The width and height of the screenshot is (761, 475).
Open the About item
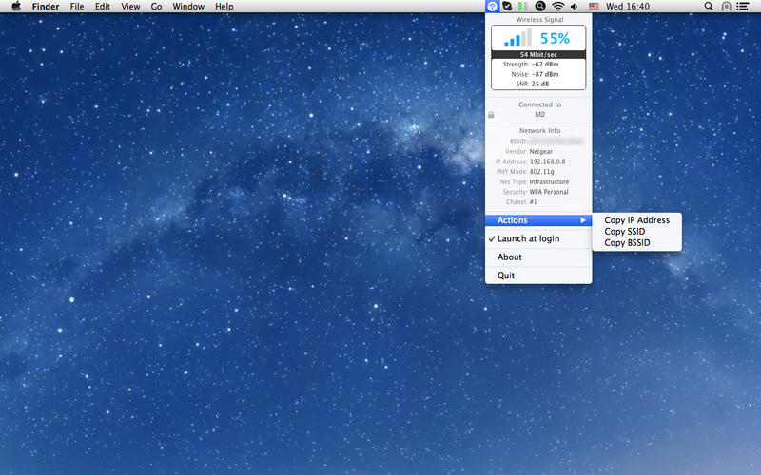tap(510, 256)
